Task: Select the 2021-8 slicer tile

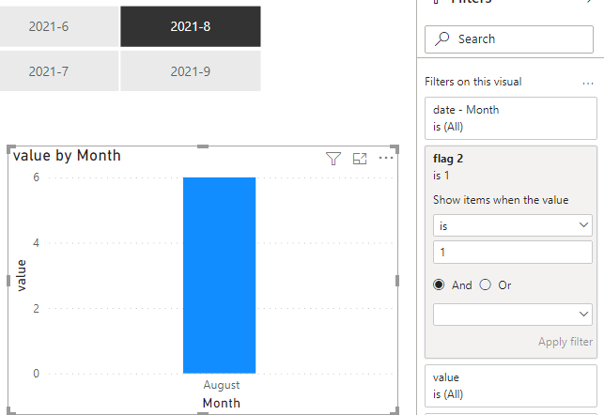Action: [x=191, y=26]
